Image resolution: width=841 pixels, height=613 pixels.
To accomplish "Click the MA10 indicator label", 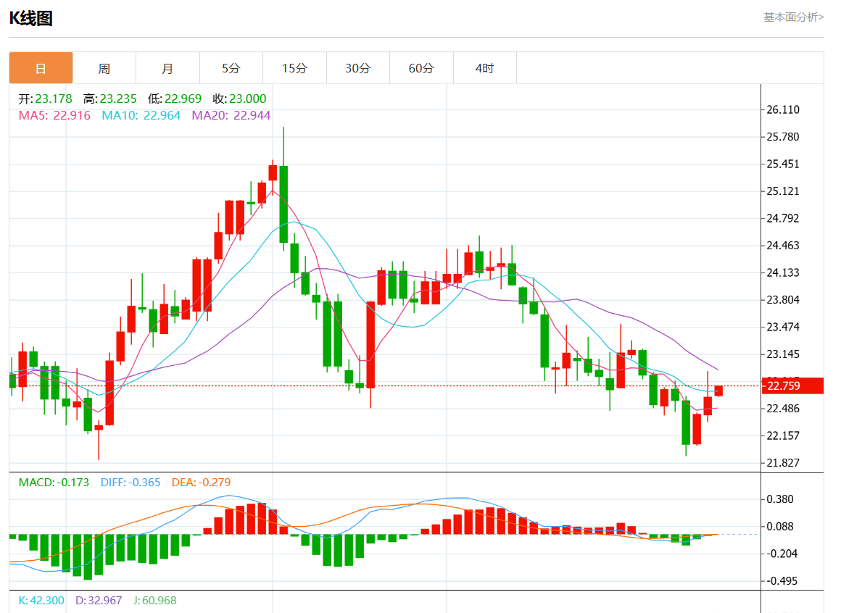I will point(141,115).
